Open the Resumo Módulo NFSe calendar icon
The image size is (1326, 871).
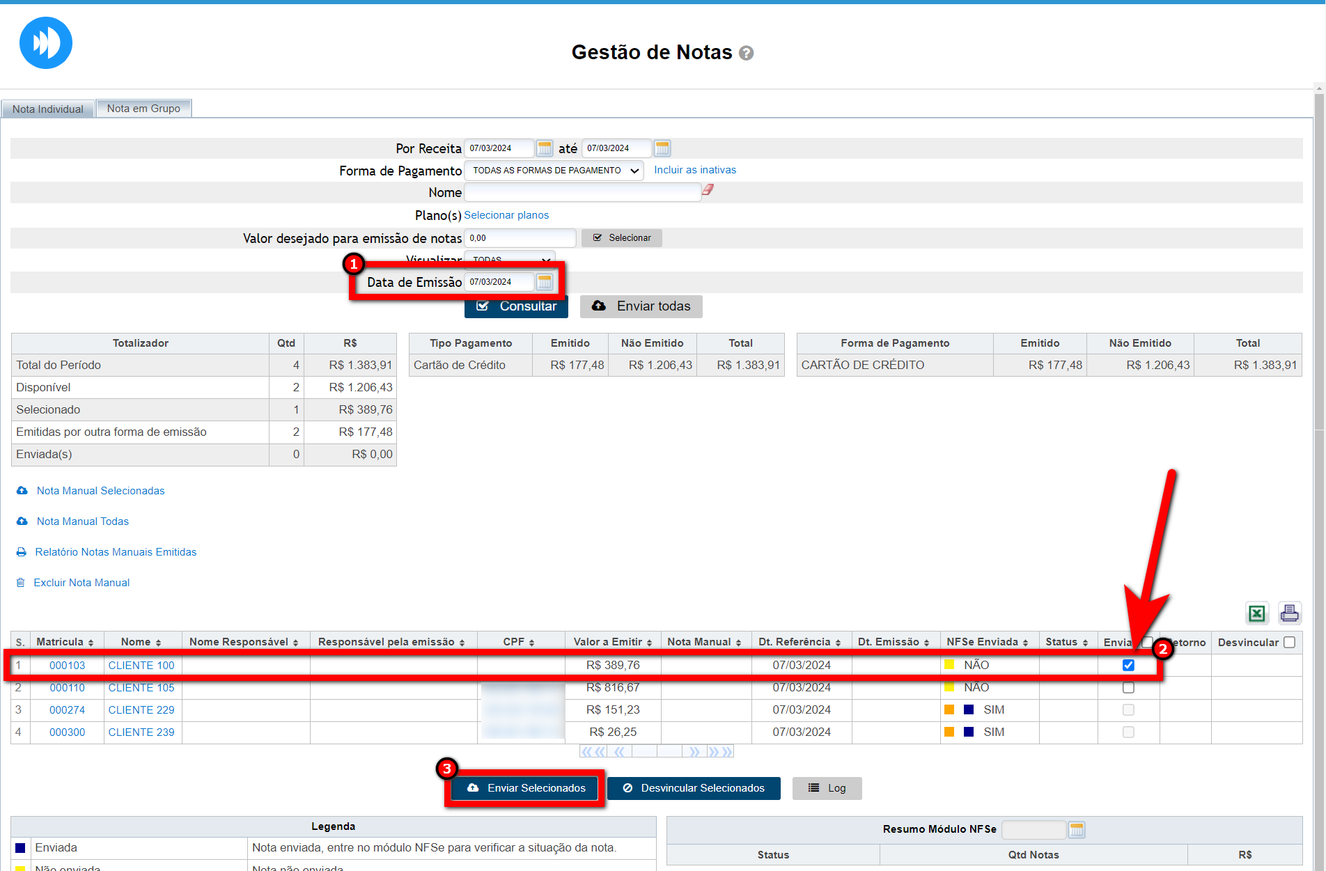(x=1077, y=829)
